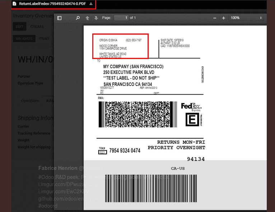Screen dimensions: 275x212
Task: Open the find in document search
Action: coord(78,18)
